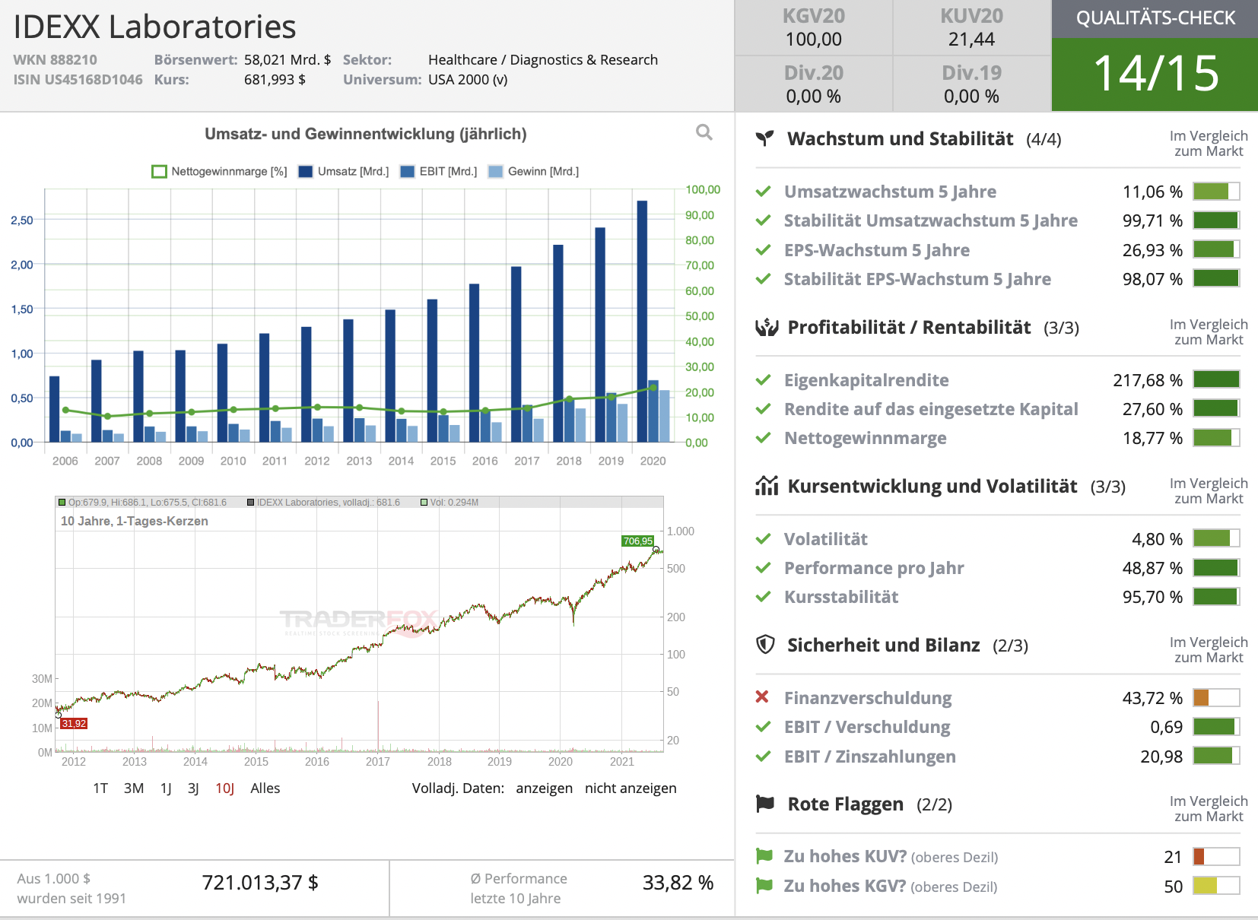The height and width of the screenshot is (920, 1258).
Task: Click the KUV20 value box
Action: (x=971, y=28)
